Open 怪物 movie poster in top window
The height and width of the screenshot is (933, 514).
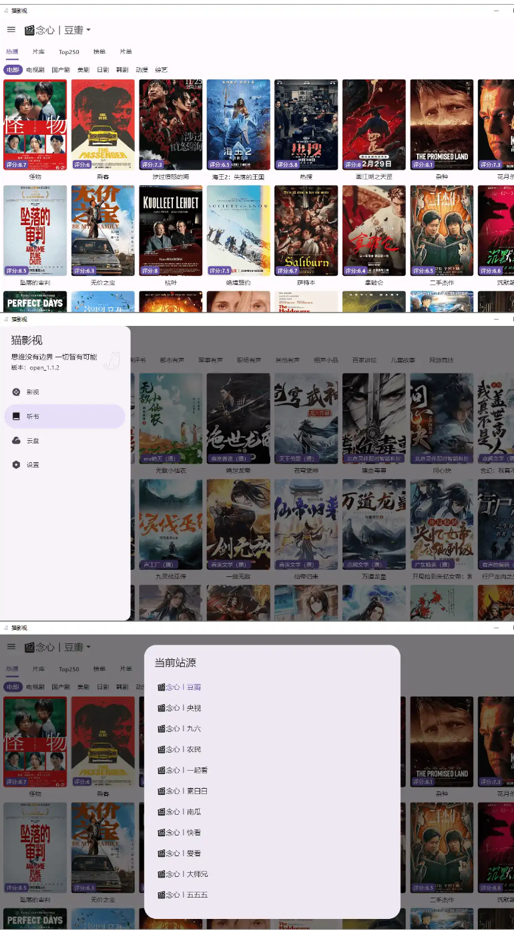pyautogui.click(x=35, y=125)
